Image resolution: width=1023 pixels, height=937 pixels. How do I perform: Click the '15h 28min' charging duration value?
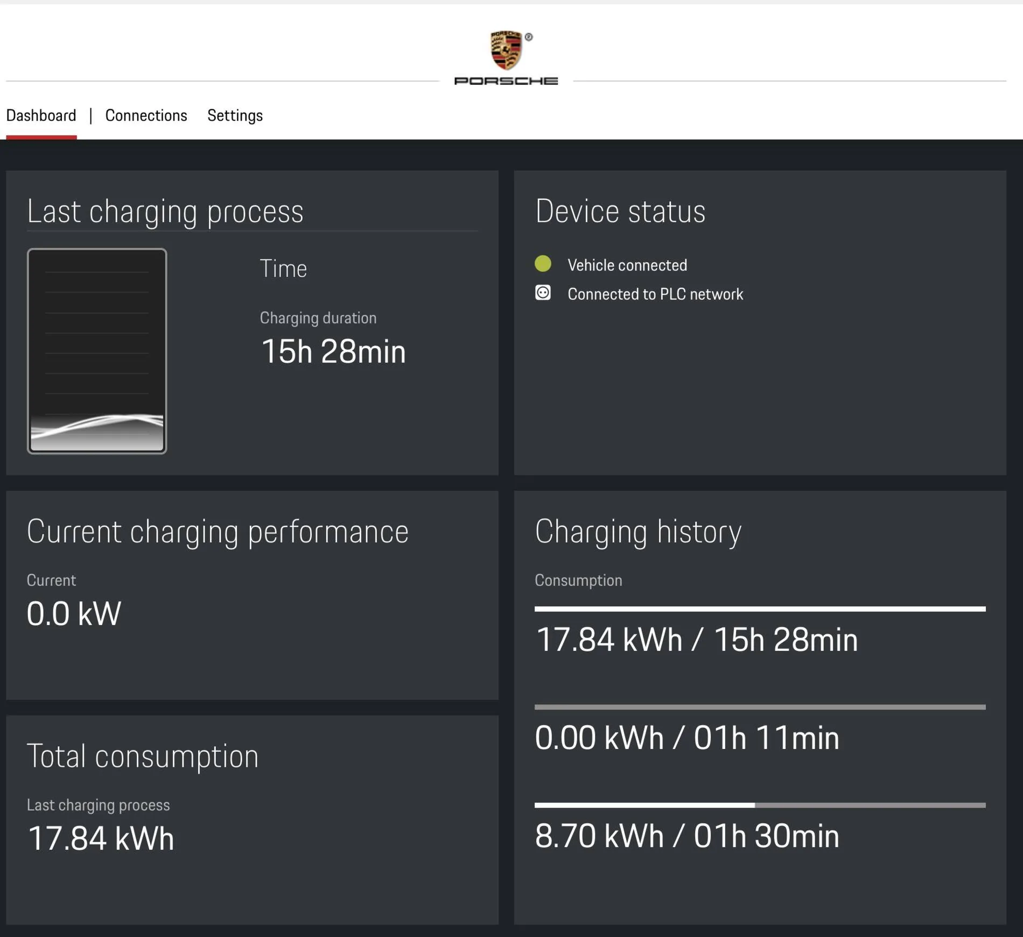pyautogui.click(x=333, y=351)
